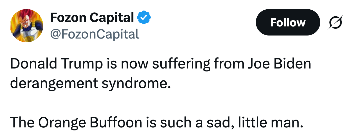
Task: Click the Grok slash icon
Action: click(335, 22)
